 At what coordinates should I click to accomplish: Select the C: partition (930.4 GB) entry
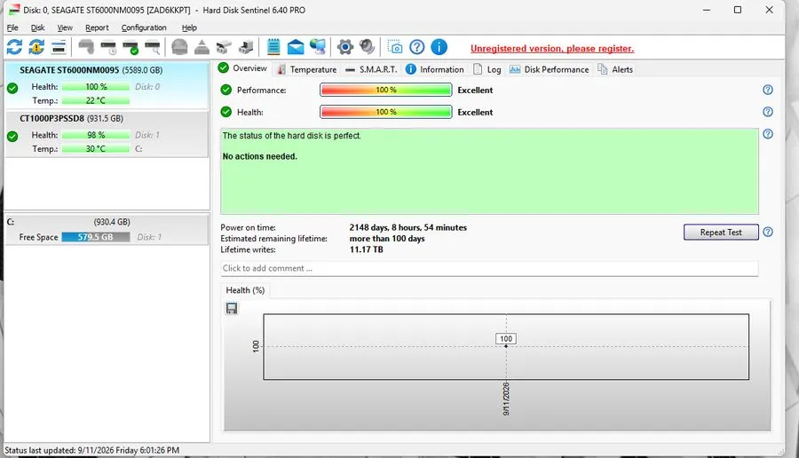point(107,230)
